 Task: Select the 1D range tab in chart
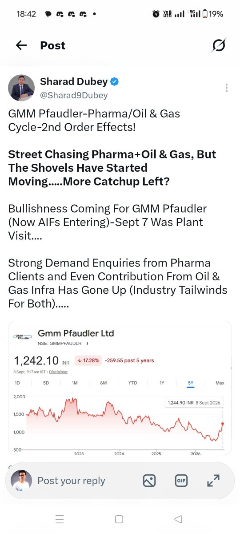pyautogui.click(x=17, y=383)
